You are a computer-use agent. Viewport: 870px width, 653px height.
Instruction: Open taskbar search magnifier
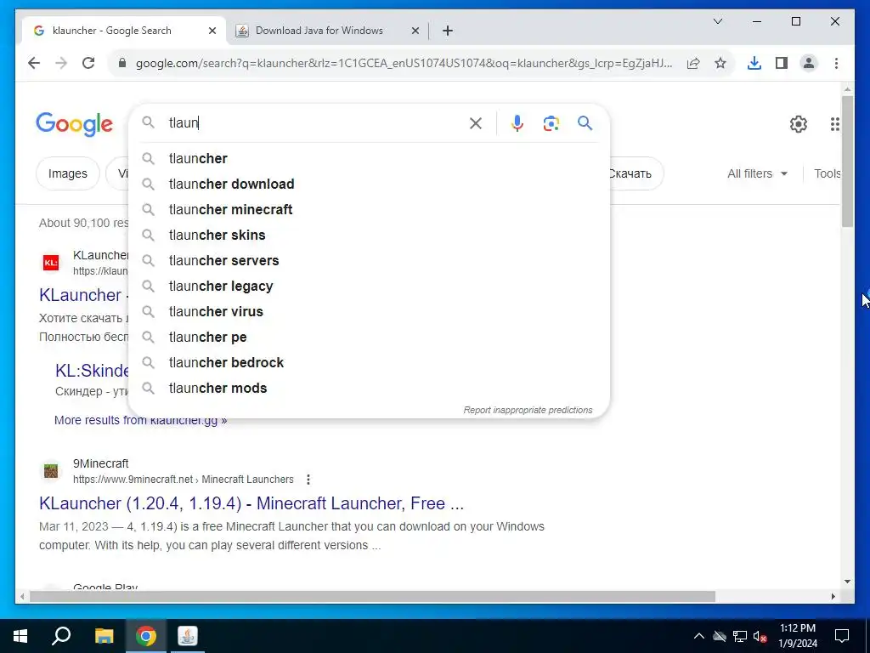61,636
